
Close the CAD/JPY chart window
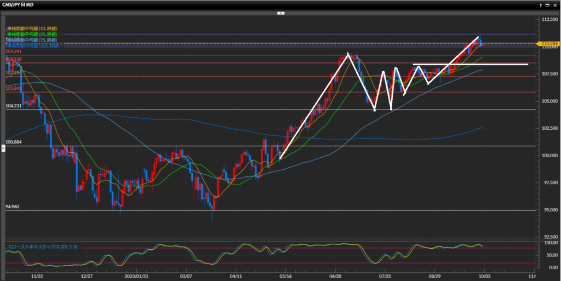[556, 4]
